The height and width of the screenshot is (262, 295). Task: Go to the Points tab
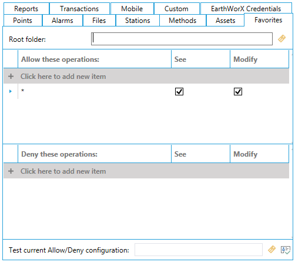tap(22, 21)
